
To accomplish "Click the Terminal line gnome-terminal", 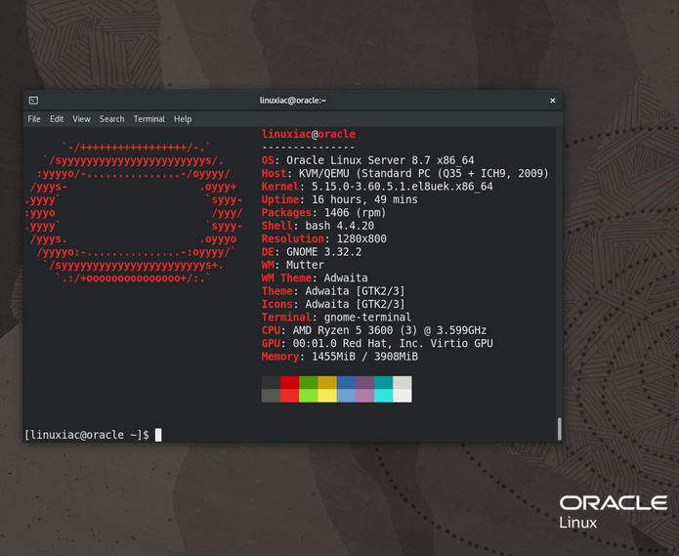I will [x=336, y=318].
